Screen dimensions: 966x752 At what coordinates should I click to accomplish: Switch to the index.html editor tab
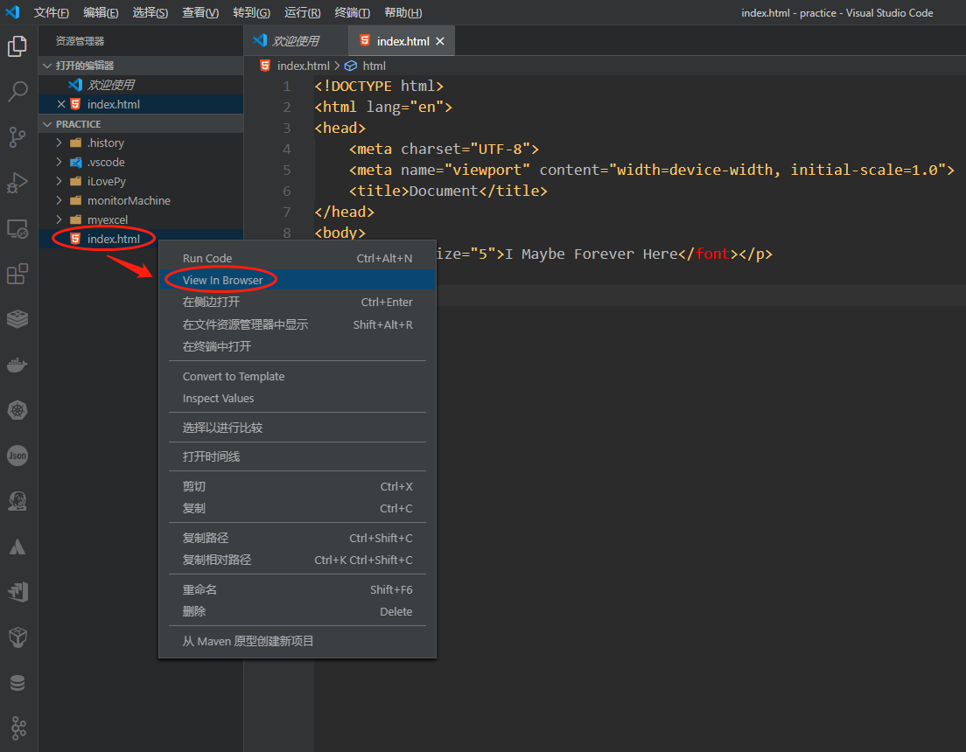point(402,41)
